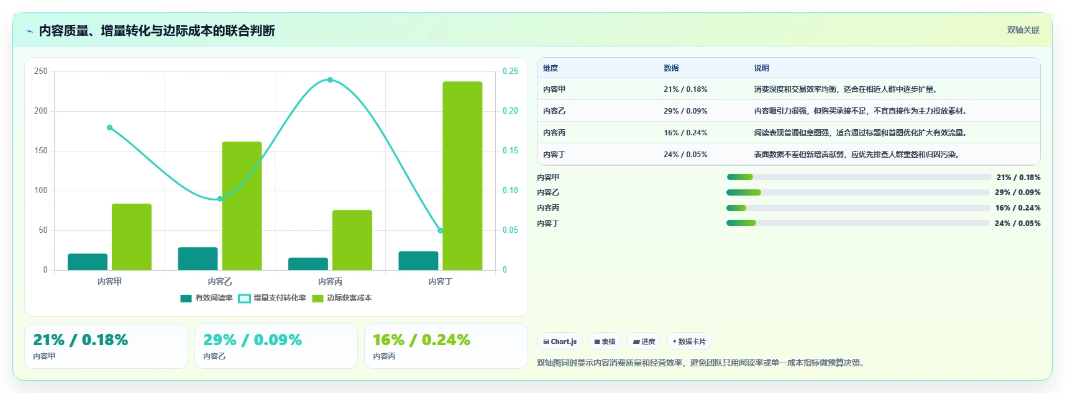The height and width of the screenshot is (393, 1065).
Task: Select the line data point above 内容甲
Action: point(109,127)
